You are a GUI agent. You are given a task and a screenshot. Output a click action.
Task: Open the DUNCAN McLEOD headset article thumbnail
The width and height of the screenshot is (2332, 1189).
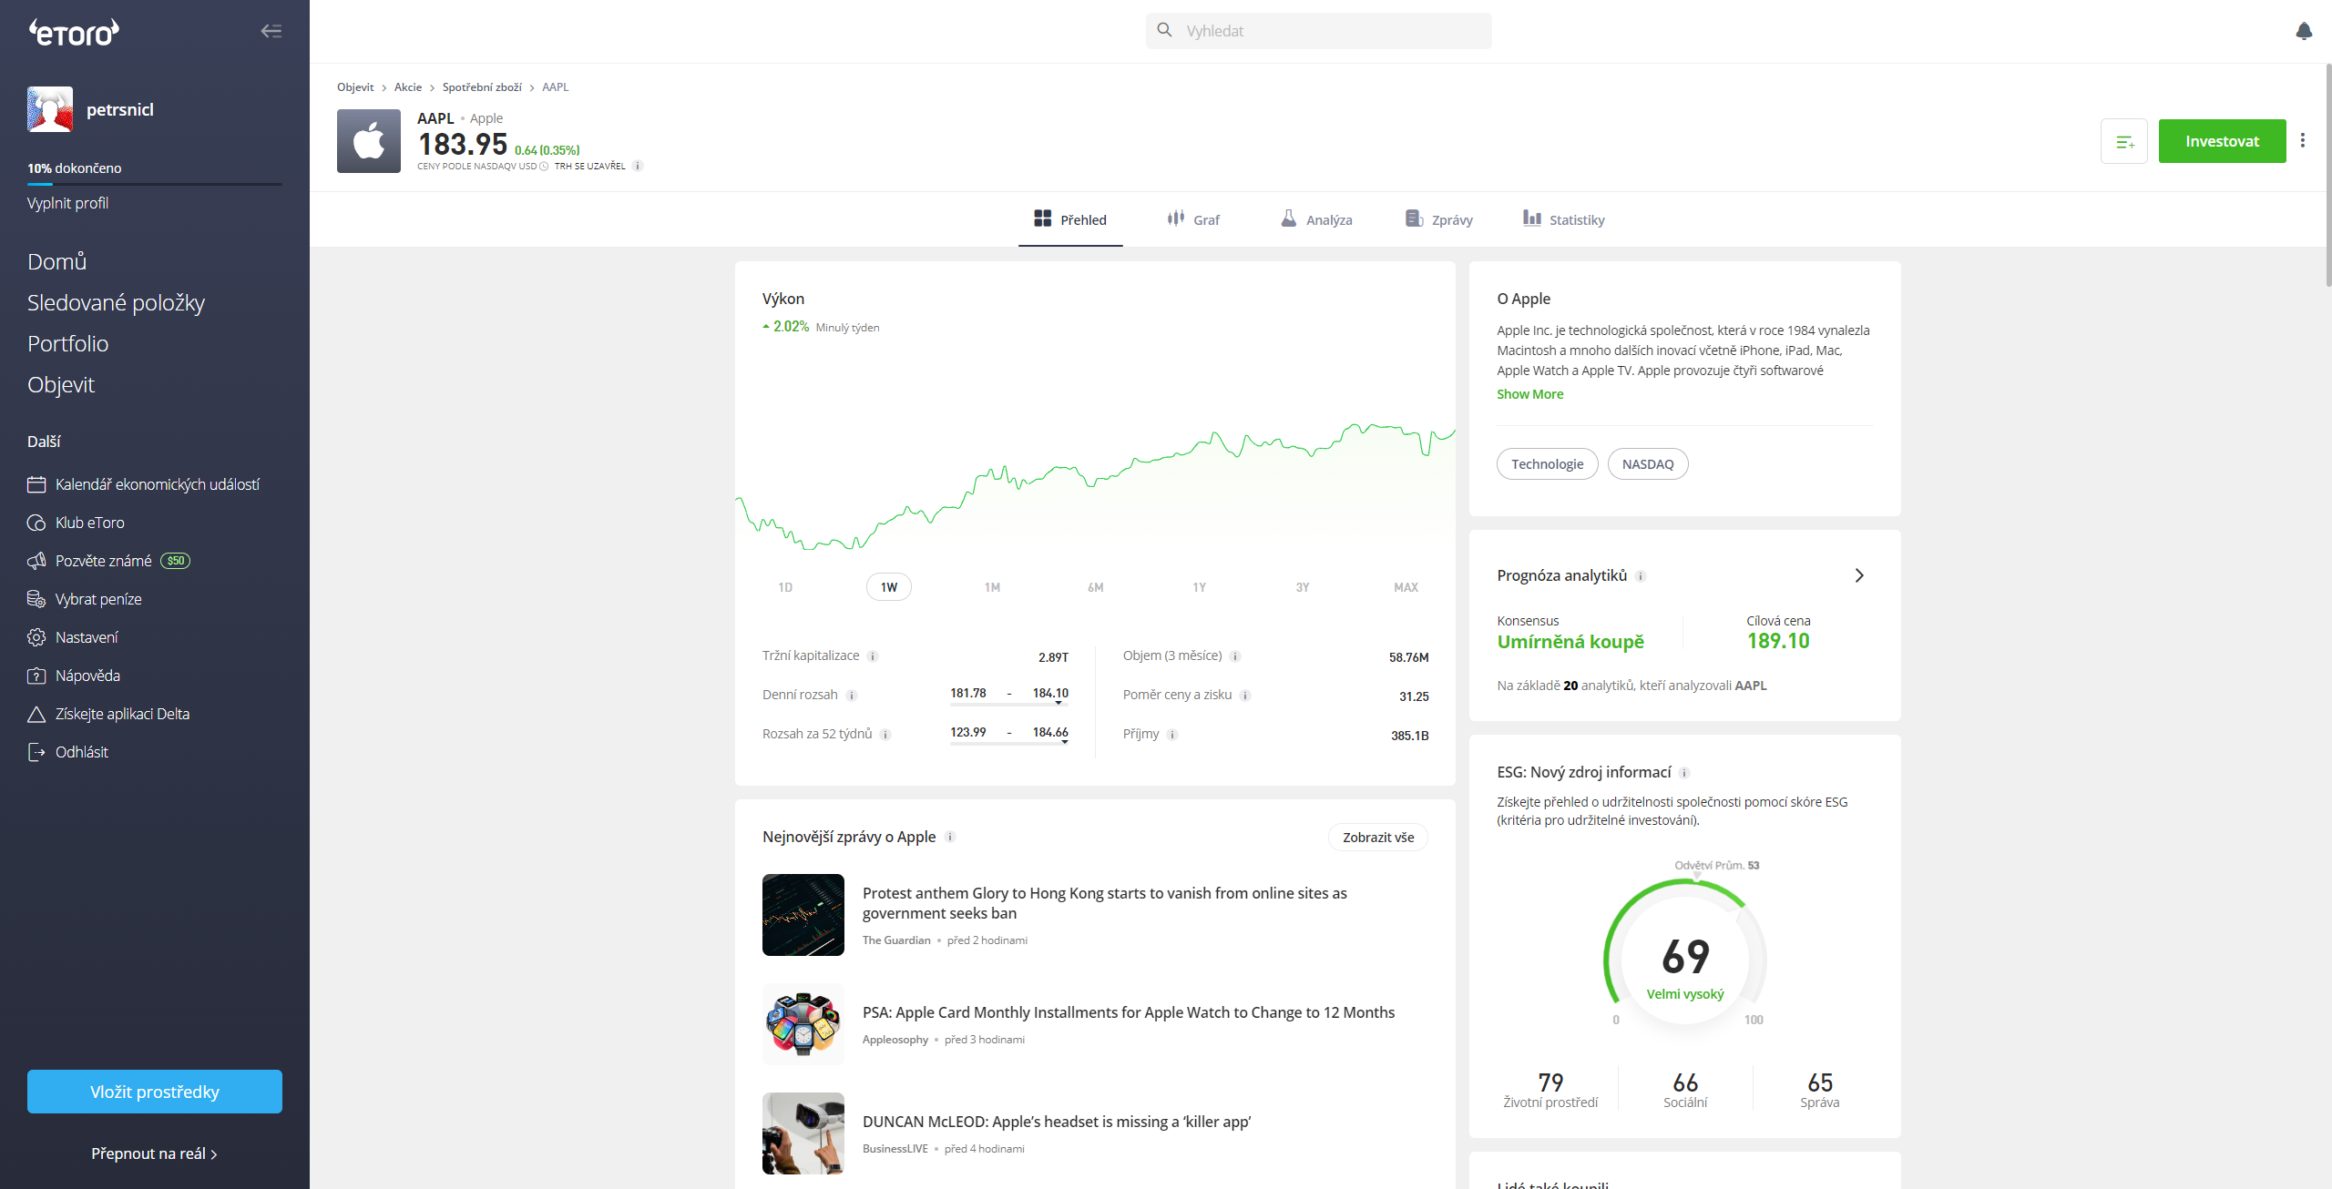coord(803,1133)
